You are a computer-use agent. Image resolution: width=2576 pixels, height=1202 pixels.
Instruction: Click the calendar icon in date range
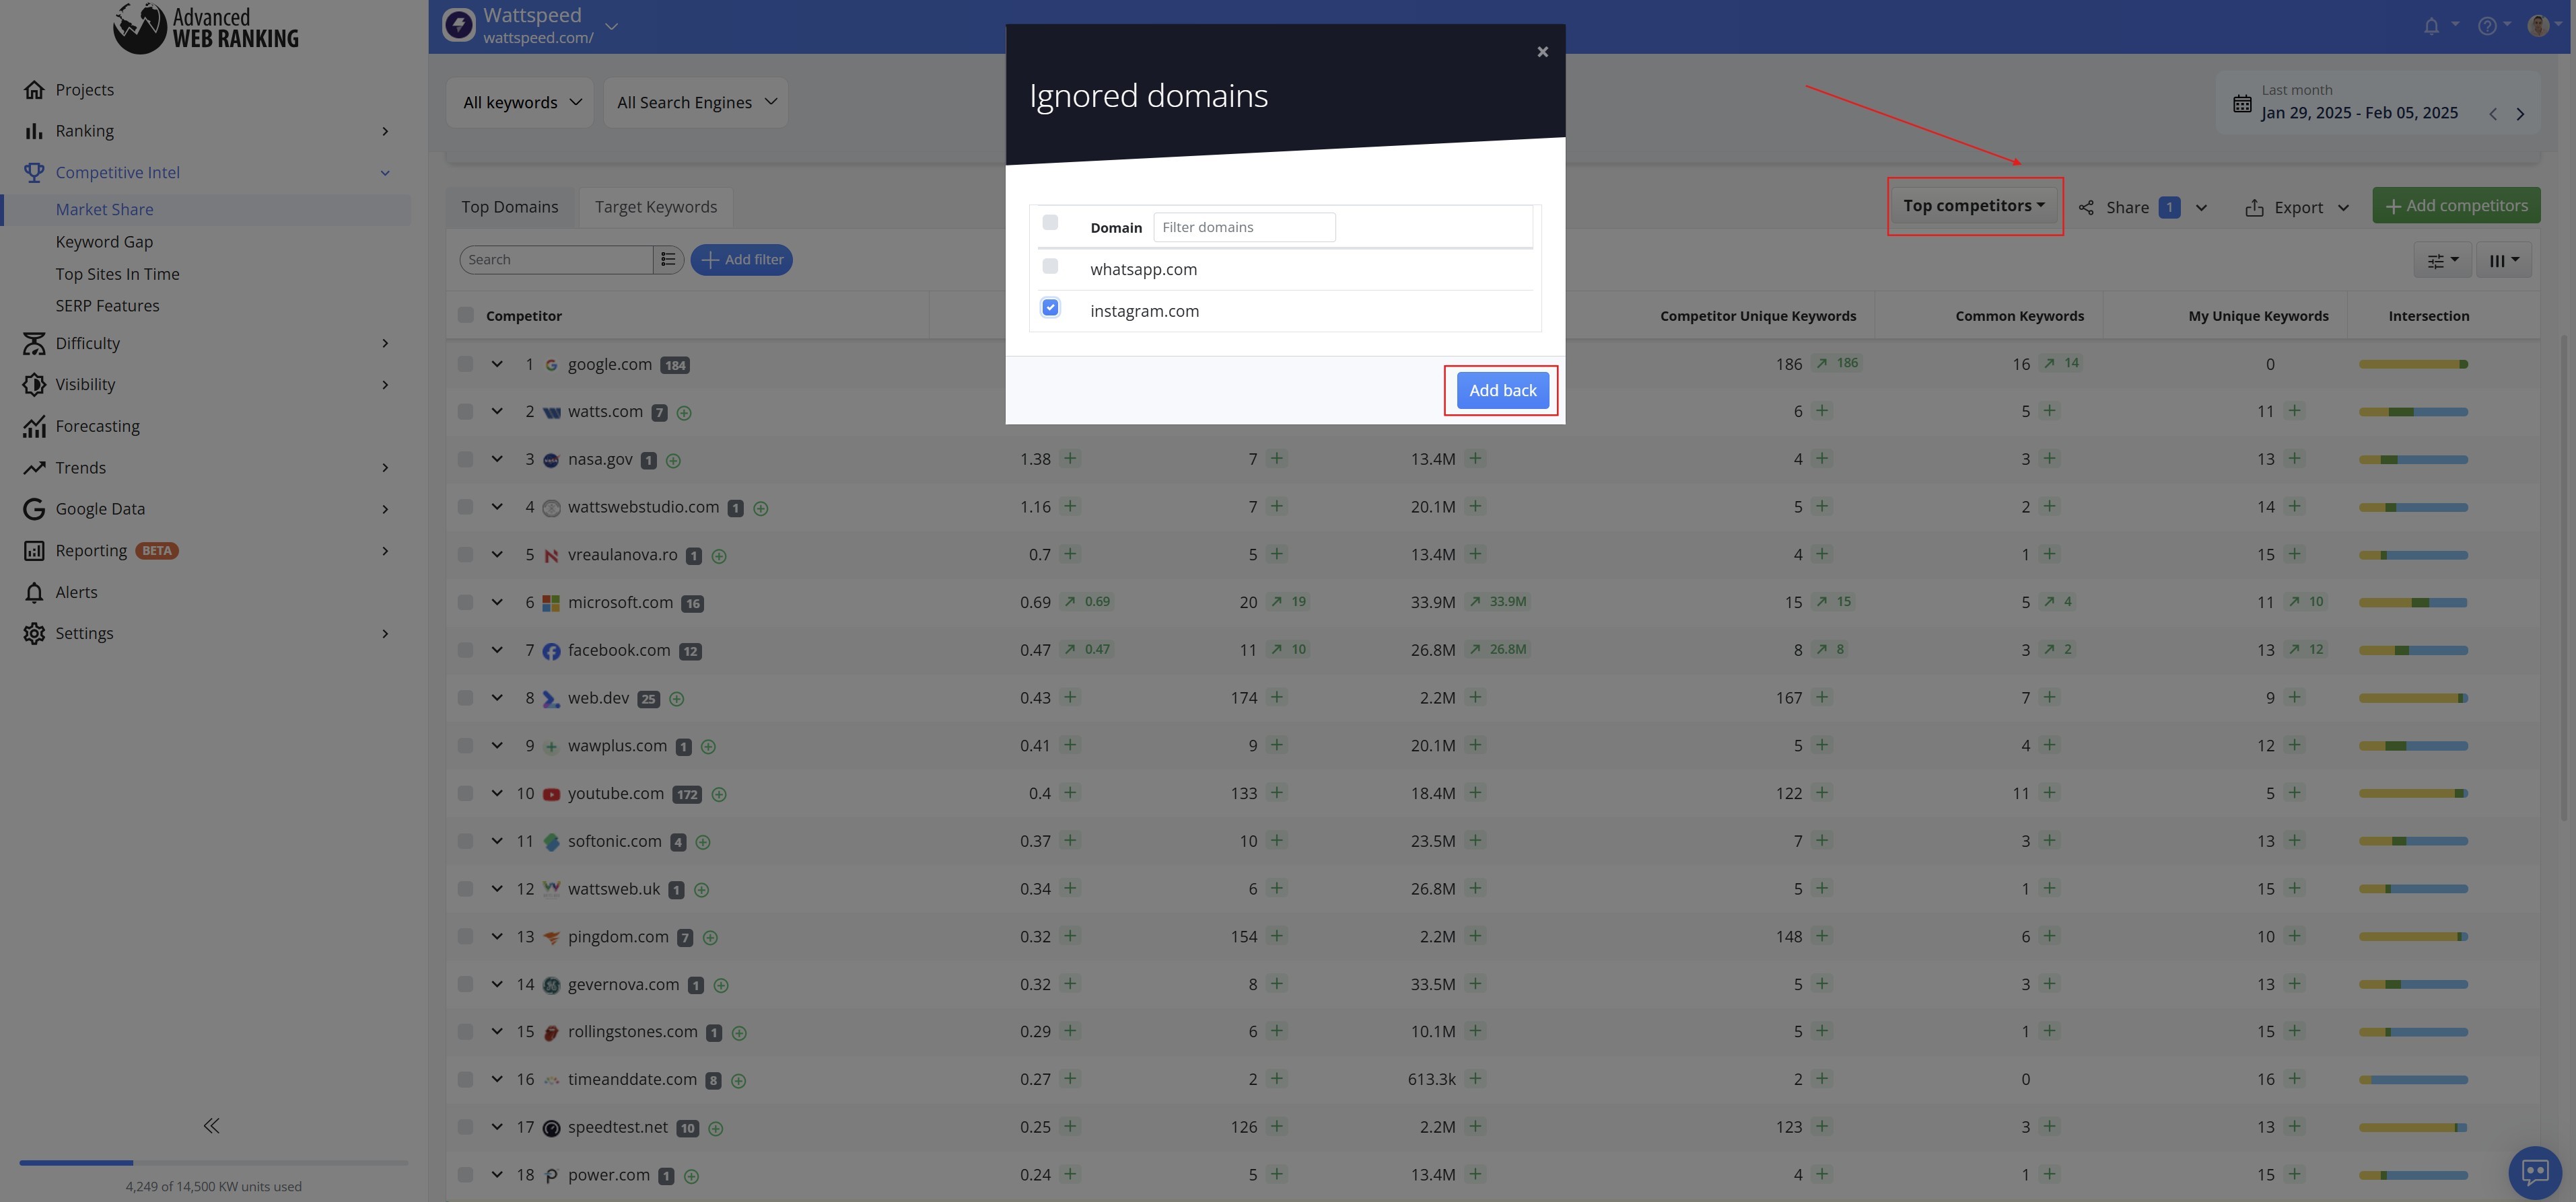pos(2242,103)
